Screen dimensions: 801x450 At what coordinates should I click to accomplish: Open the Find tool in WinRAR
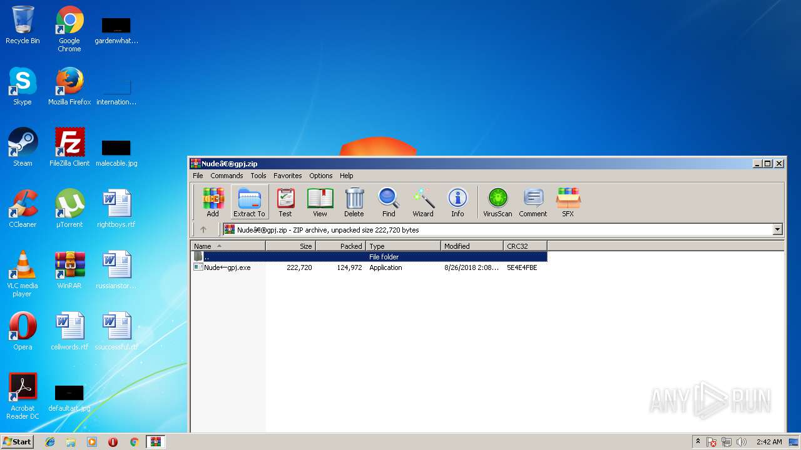click(389, 202)
